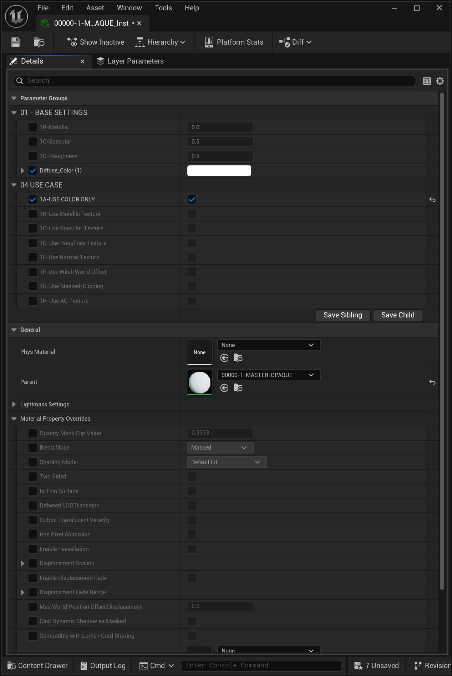Click the Unreal Engine logo icon
Screen dimensions: 452x676
pos(16,16)
